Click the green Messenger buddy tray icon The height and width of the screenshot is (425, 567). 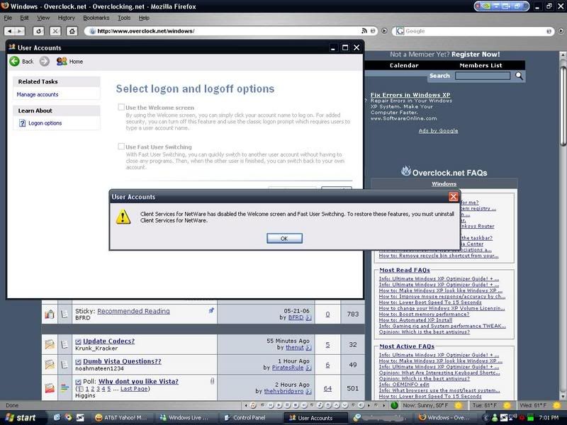495,418
